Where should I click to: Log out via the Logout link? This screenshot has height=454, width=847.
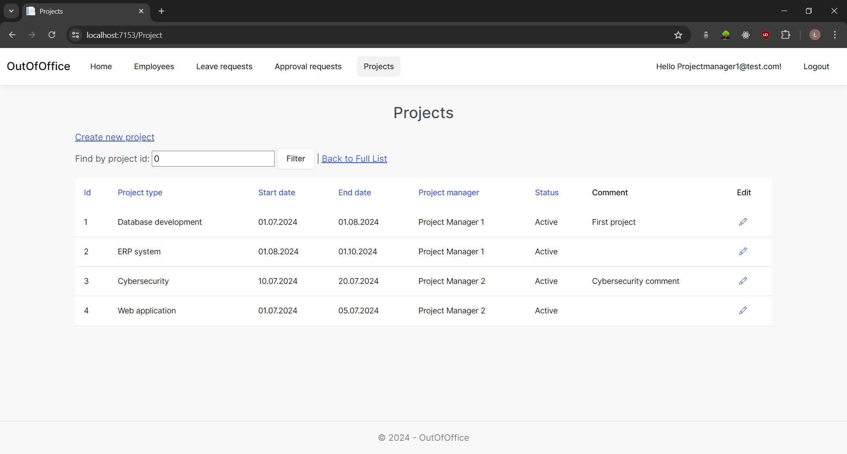(x=816, y=67)
